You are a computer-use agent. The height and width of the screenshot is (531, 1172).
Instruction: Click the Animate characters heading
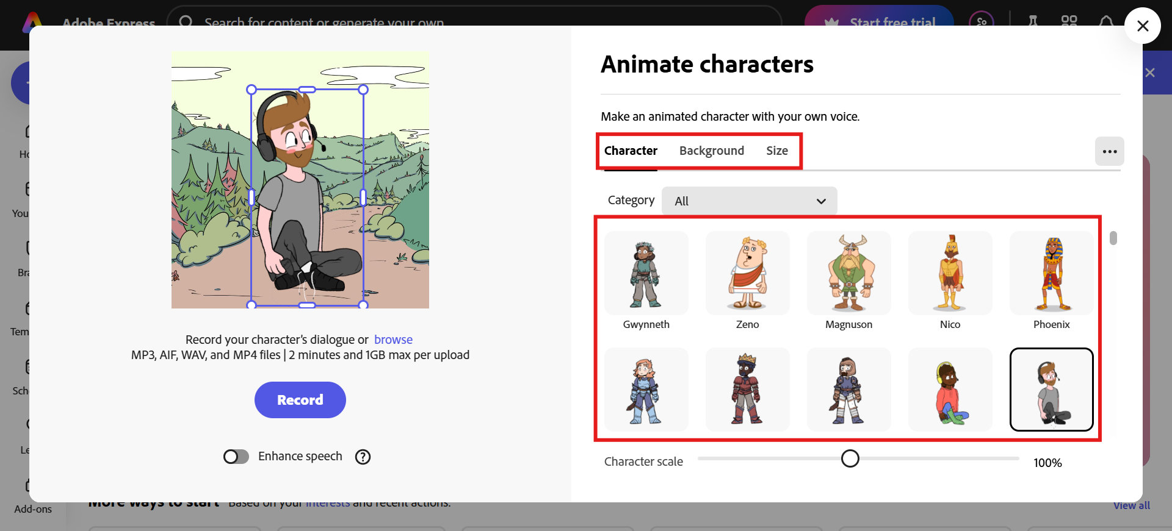click(x=707, y=64)
